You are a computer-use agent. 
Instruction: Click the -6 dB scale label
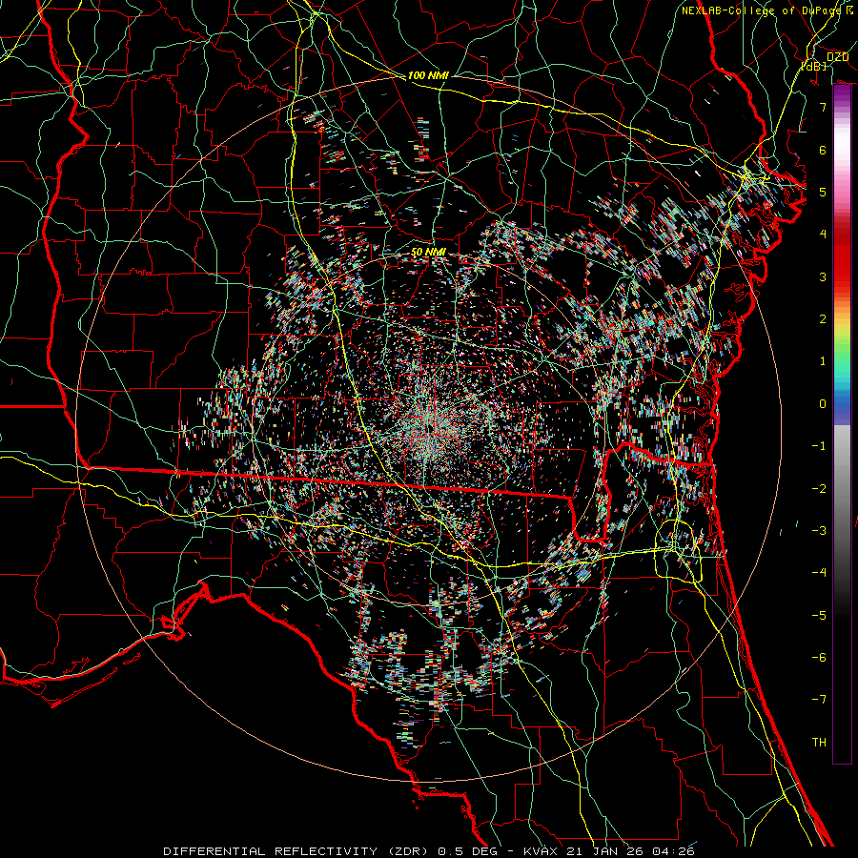pyautogui.click(x=819, y=658)
